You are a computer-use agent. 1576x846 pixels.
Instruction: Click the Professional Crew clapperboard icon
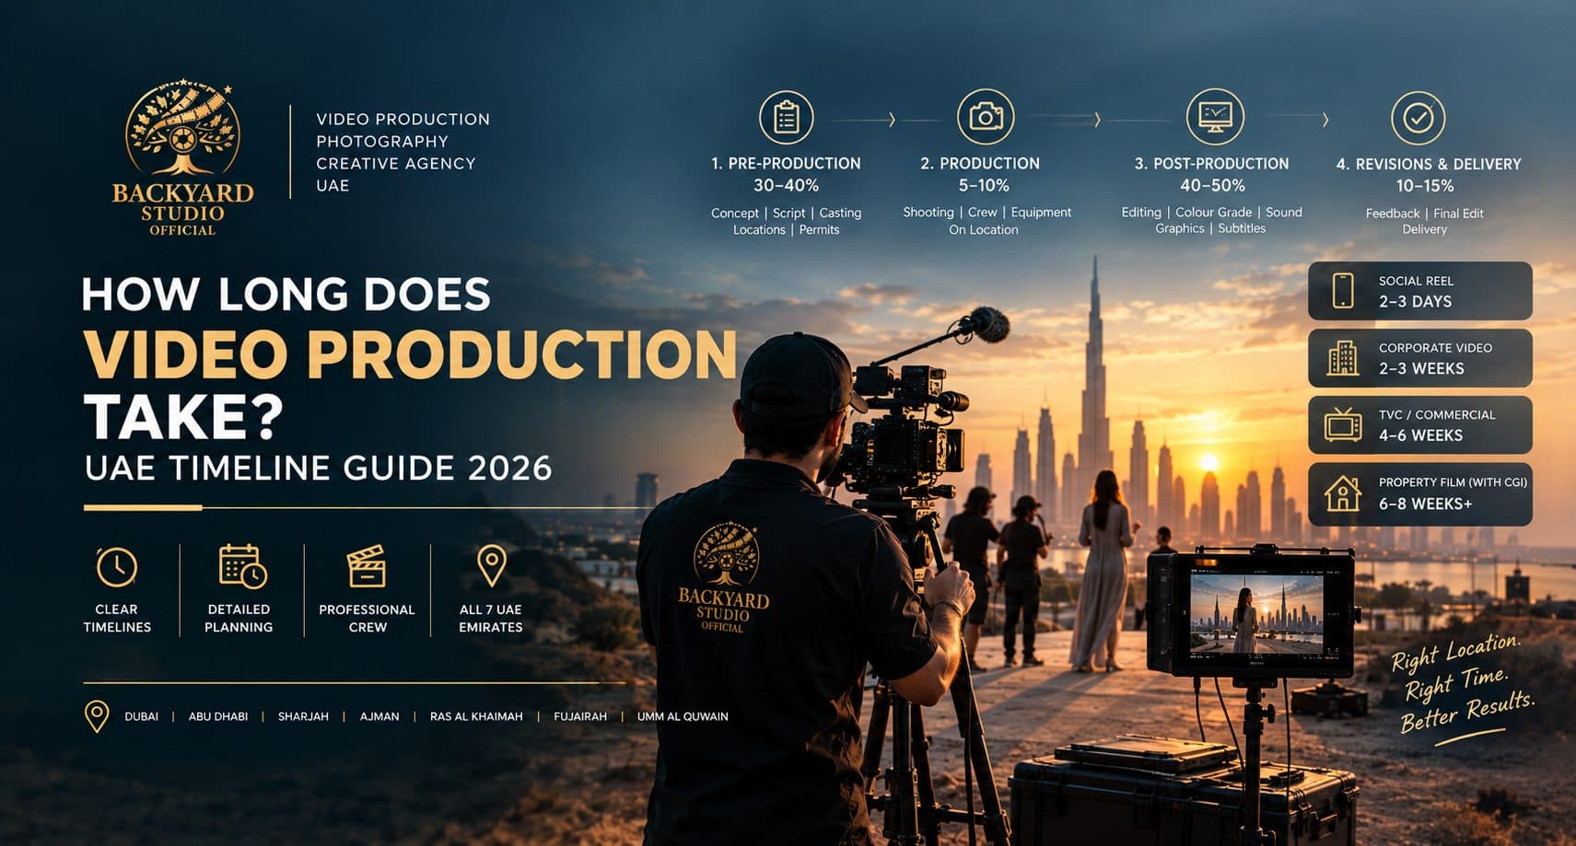pyautogui.click(x=367, y=566)
